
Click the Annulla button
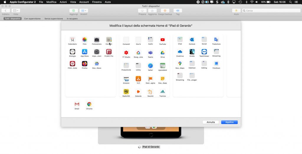pos(211,122)
